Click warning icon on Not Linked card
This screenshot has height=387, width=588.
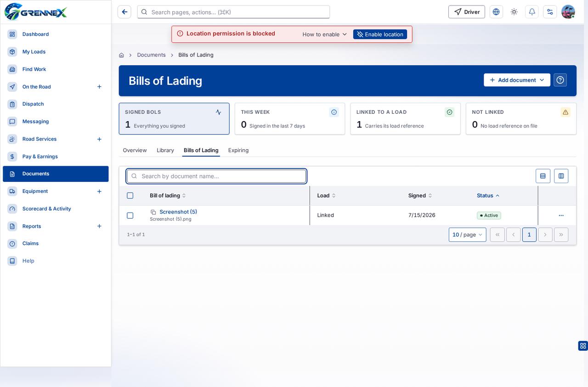[x=565, y=112]
